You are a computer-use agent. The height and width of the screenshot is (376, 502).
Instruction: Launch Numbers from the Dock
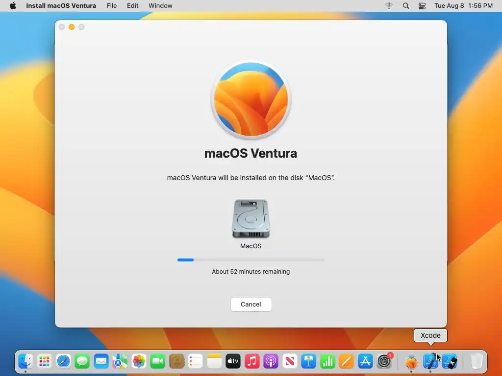click(327, 361)
